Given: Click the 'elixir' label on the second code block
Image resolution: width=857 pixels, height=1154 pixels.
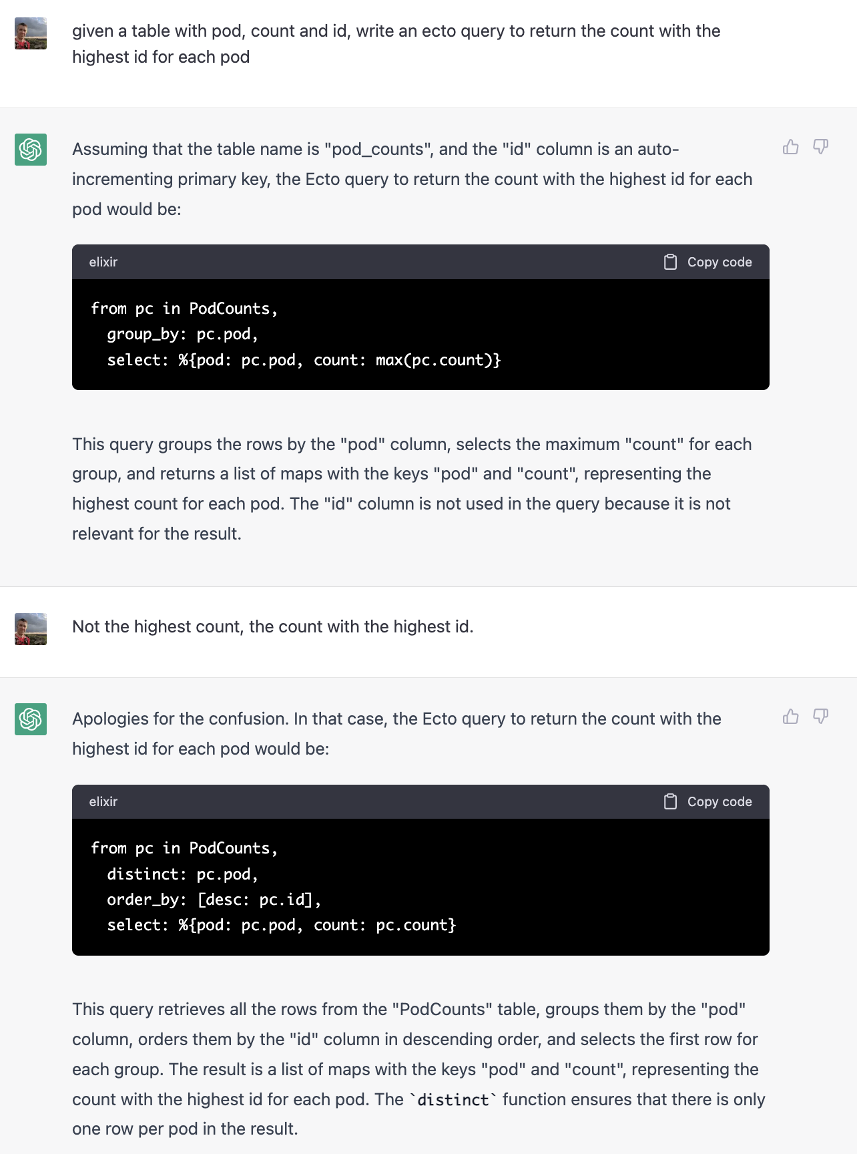Looking at the screenshot, I should tap(103, 801).
